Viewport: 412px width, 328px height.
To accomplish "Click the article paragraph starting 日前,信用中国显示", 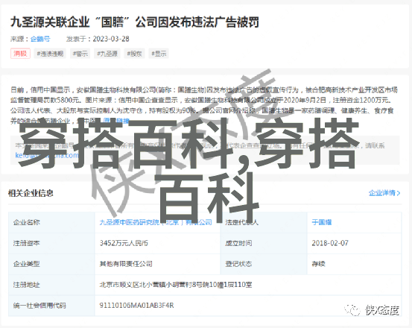I will pos(204,105).
